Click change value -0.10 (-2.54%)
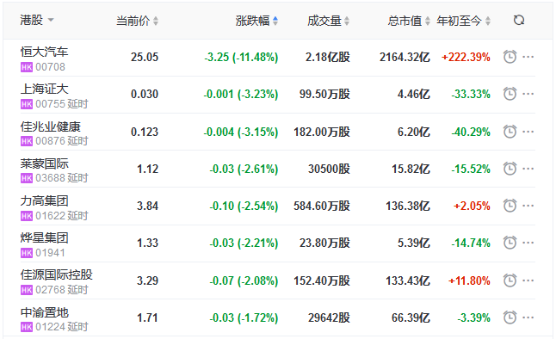Image resolution: width=556 pixels, height=339 pixels. [244, 206]
